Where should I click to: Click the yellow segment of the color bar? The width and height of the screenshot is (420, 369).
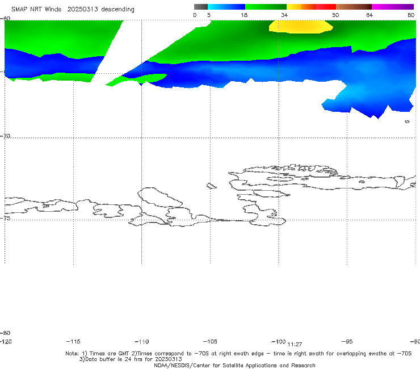pos(294,7)
